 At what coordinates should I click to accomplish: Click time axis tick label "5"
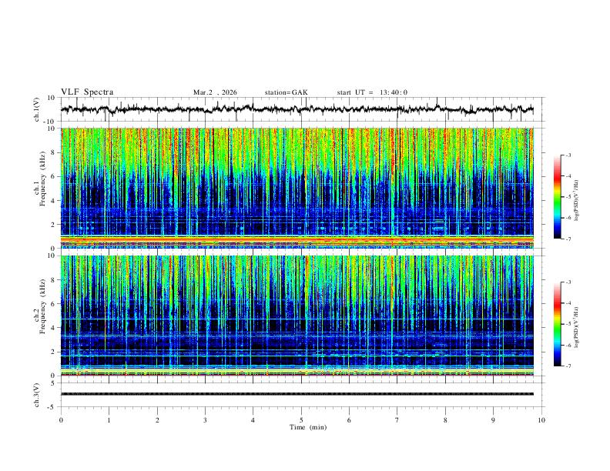(x=301, y=420)
